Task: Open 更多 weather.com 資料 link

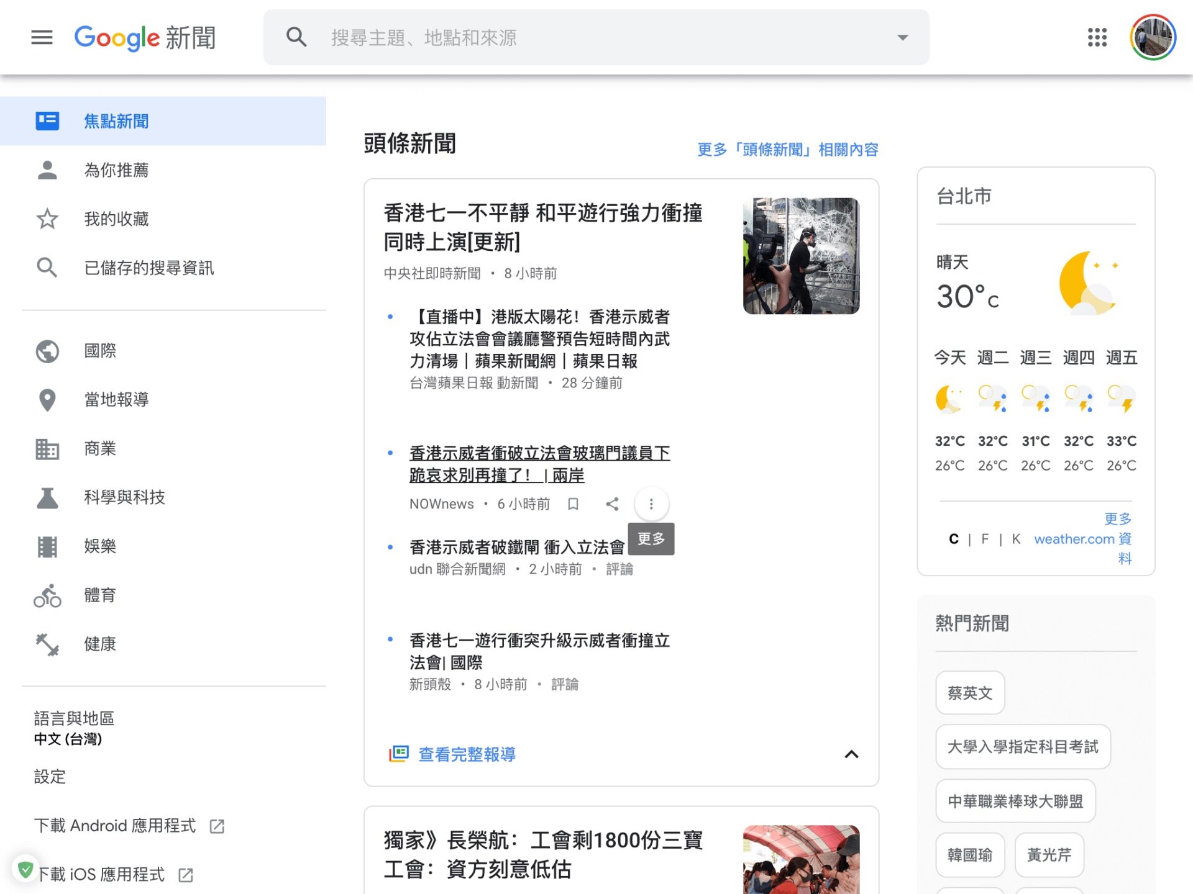Action: [x=1084, y=538]
